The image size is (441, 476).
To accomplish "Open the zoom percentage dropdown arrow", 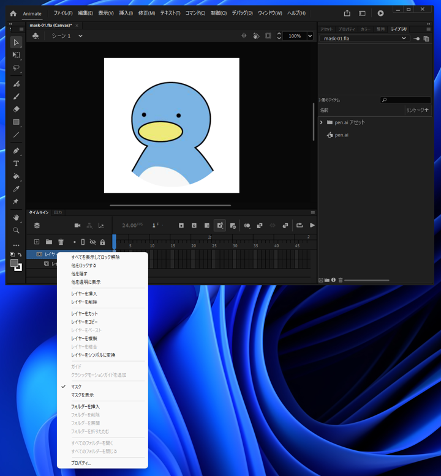I will tap(310, 36).
